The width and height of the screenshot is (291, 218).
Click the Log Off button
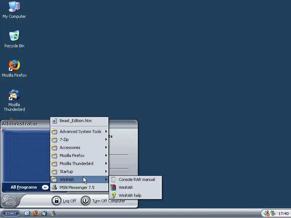pyautogui.click(x=64, y=201)
